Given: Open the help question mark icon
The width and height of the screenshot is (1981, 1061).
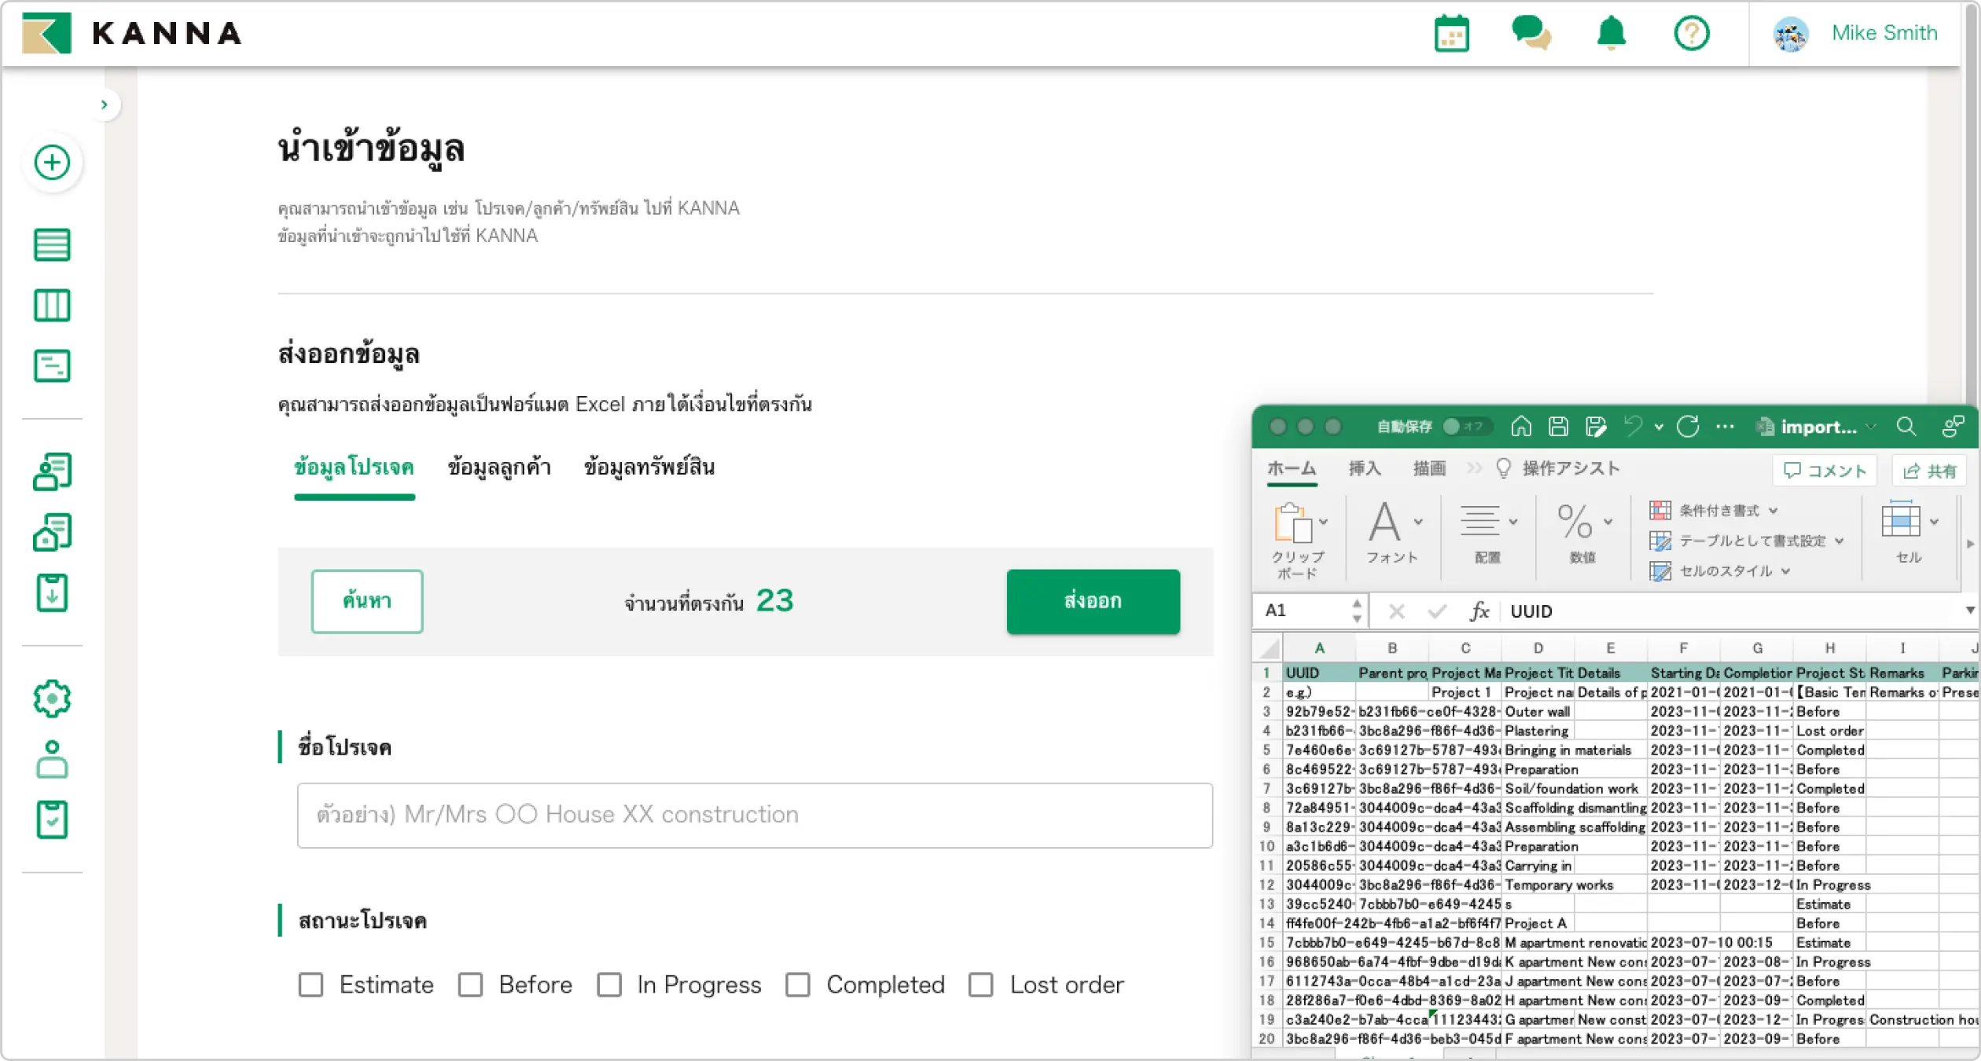Looking at the screenshot, I should (x=1691, y=34).
